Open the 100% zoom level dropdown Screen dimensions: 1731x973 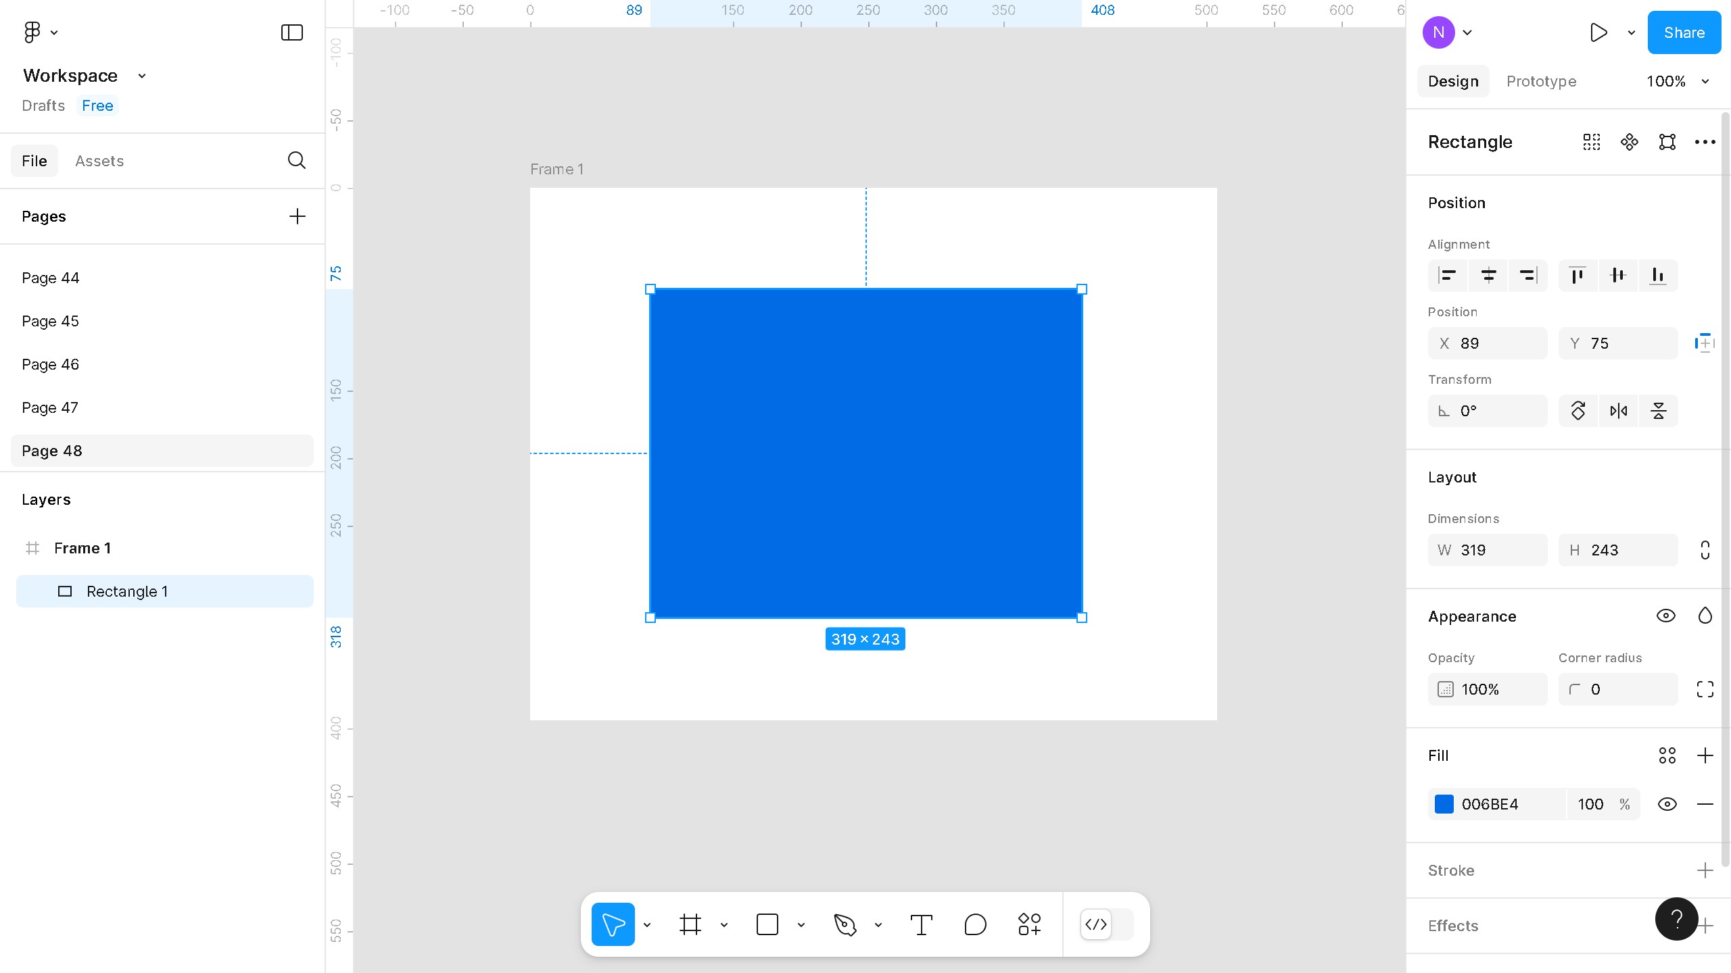point(1678,81)
